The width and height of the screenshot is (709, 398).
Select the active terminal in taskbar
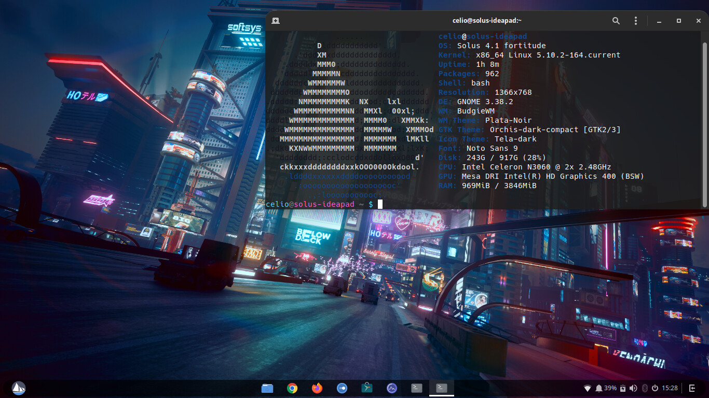[x=442, y=388]
